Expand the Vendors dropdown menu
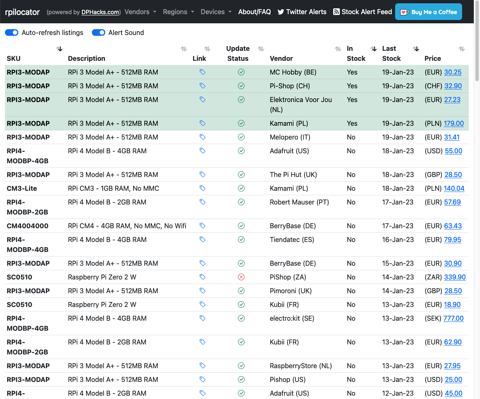480x399 pixels. [140, 12]
